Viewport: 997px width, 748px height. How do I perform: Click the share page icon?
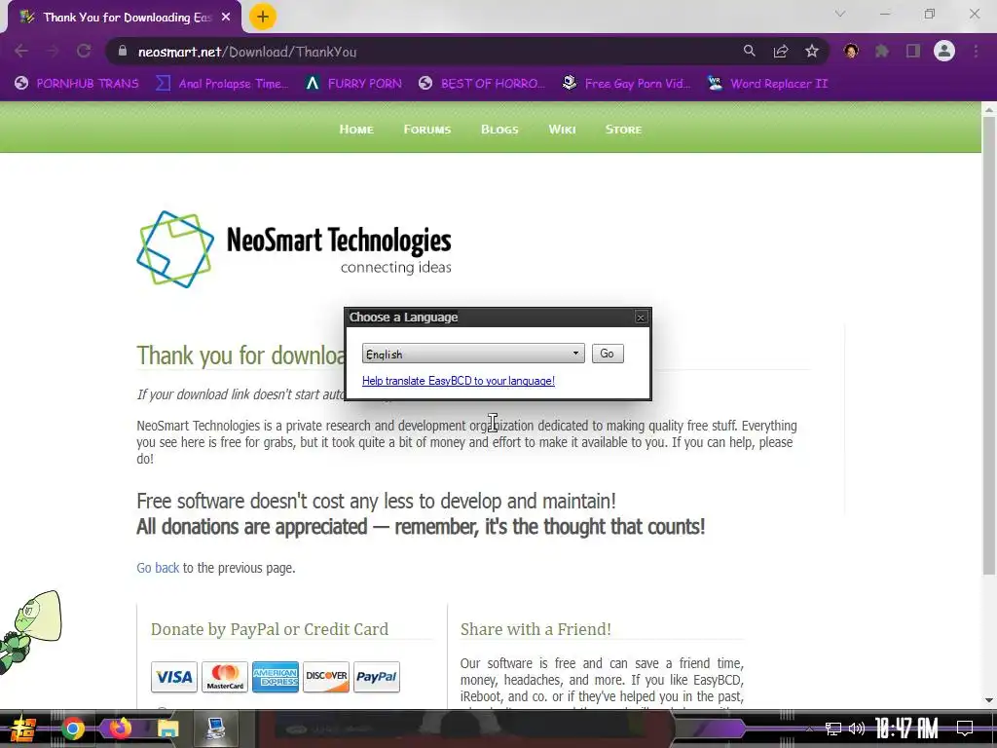781,51
